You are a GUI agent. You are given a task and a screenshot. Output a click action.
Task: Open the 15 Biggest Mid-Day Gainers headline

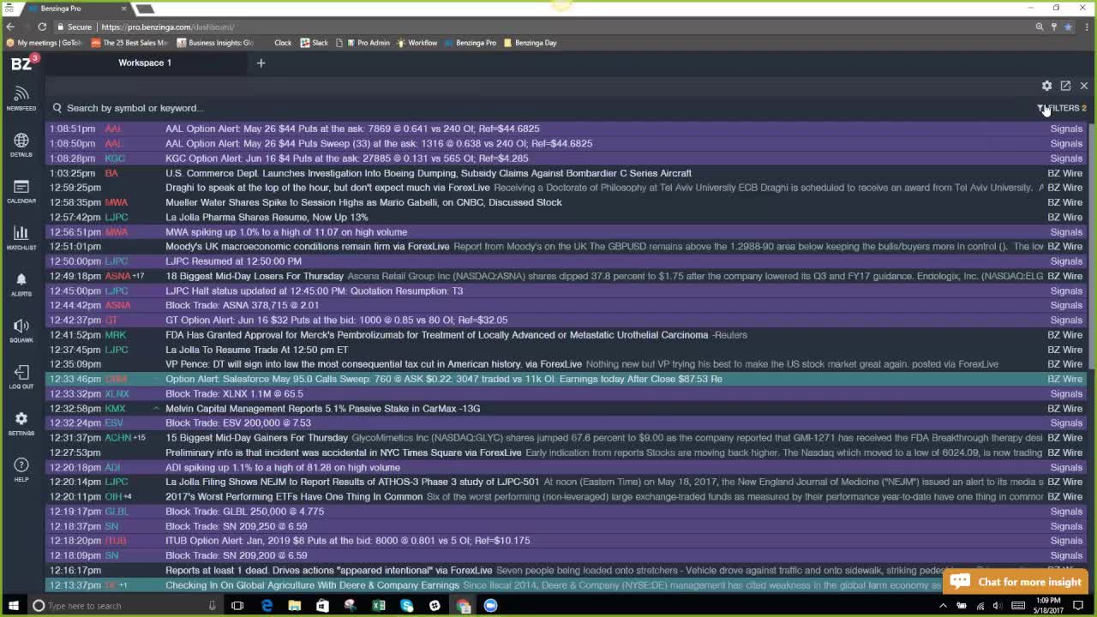[256, 438]
